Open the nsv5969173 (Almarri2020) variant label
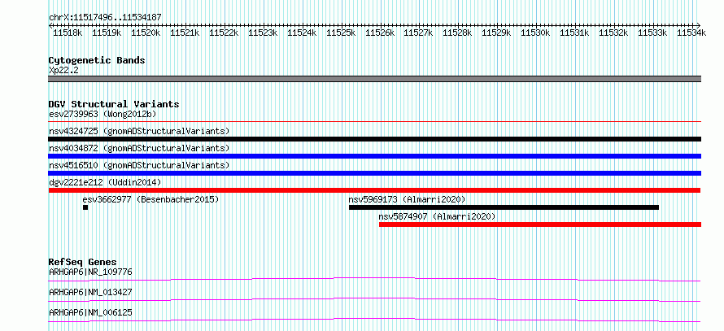The width and height of the screenshot is (724, 331). point(407,199)
